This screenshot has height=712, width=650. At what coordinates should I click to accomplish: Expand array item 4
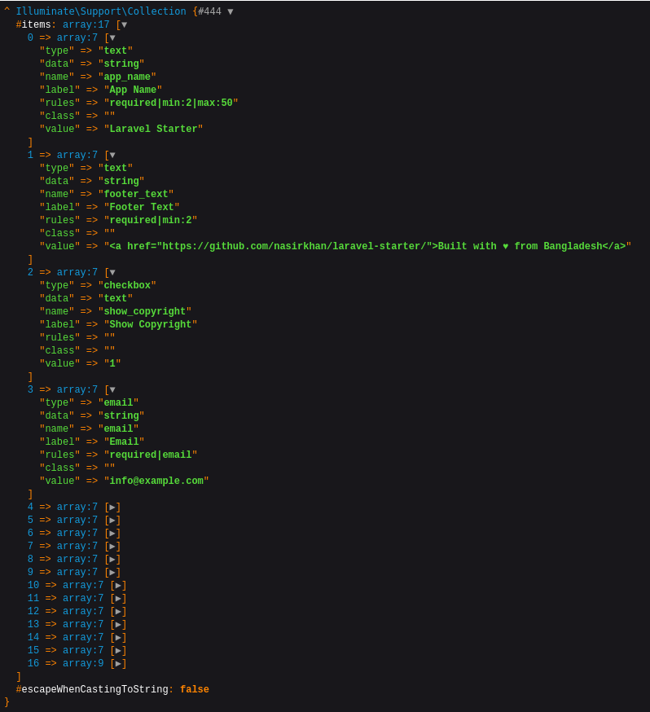point(112,508)
